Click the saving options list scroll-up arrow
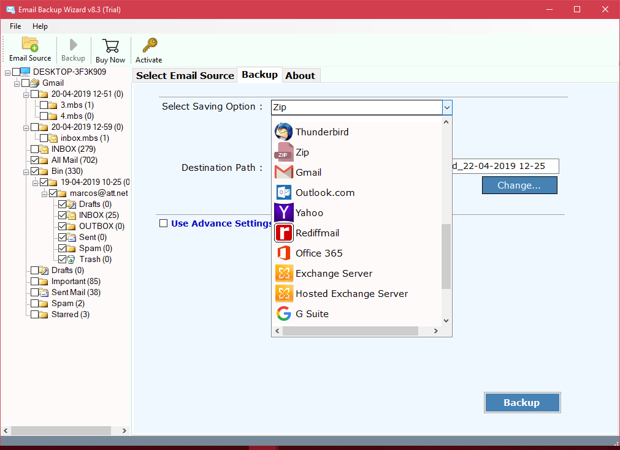The width and height of the screenshot is (620, 450). 446,122
